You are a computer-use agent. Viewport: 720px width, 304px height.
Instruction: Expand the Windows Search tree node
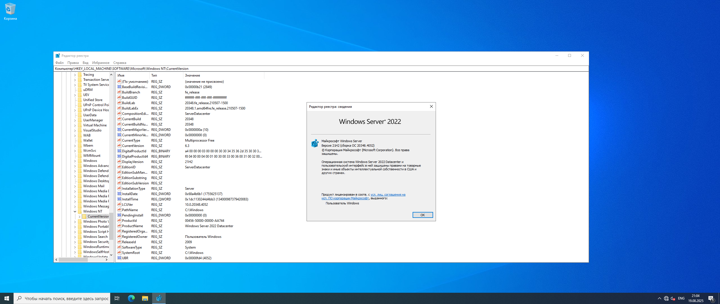pos(75,237)
